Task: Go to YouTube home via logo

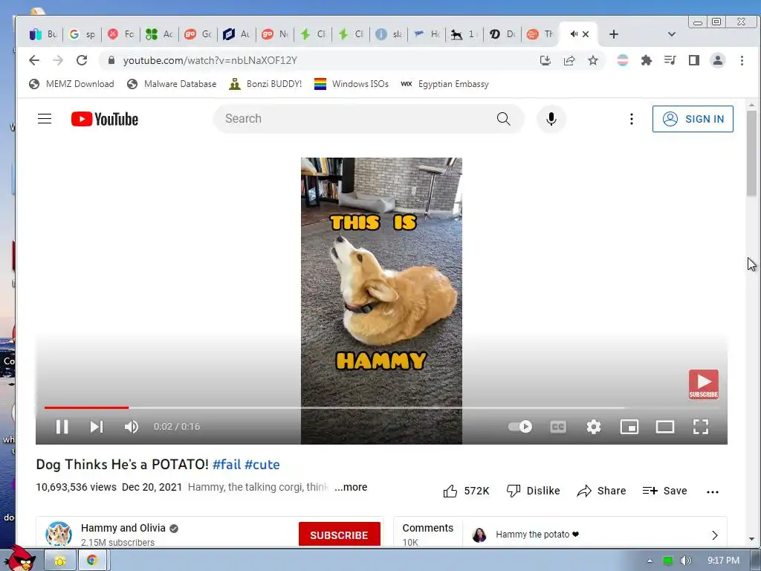Action: point(105,119)
